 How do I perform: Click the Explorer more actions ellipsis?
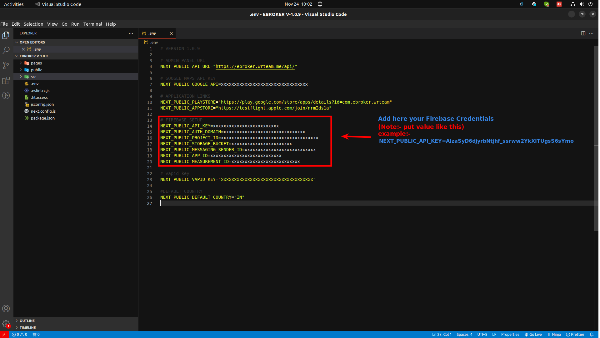[x=131, y=33]
